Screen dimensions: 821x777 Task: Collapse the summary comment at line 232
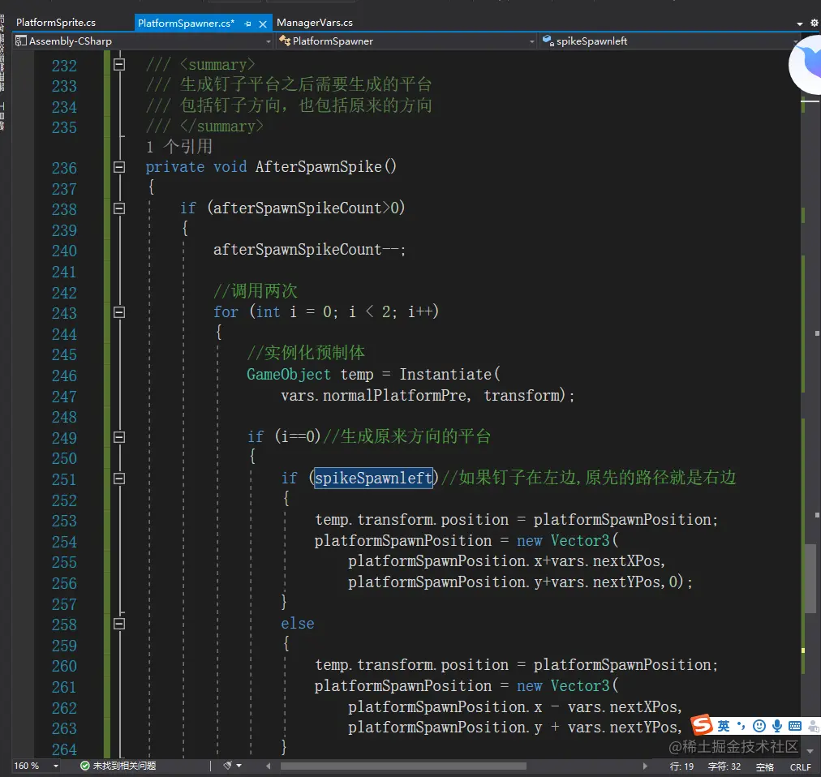click(x=119, y=64)
